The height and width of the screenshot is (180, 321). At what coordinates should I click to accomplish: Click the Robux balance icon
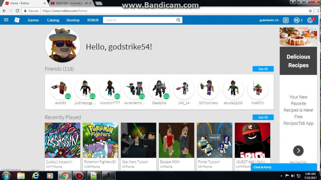(x=297, y=20)
